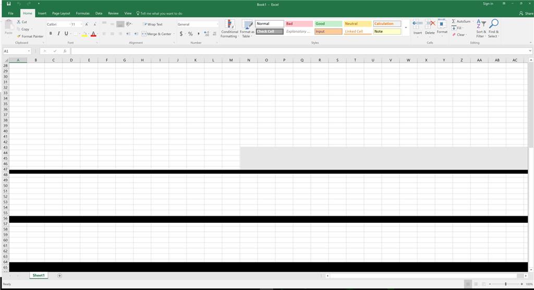Click the Decrease Indent icon
The height and width of the screenshot is (290, 534).
128,34
